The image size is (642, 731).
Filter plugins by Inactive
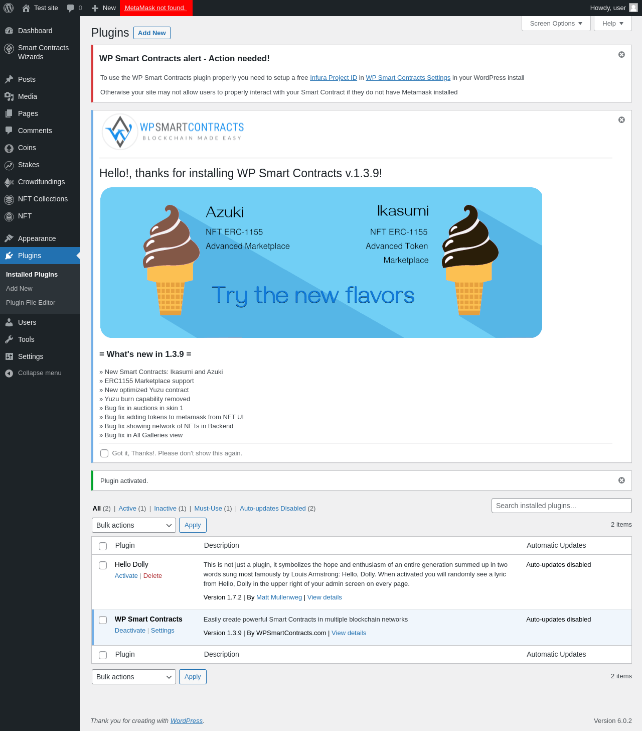click(x=165, y=509)
